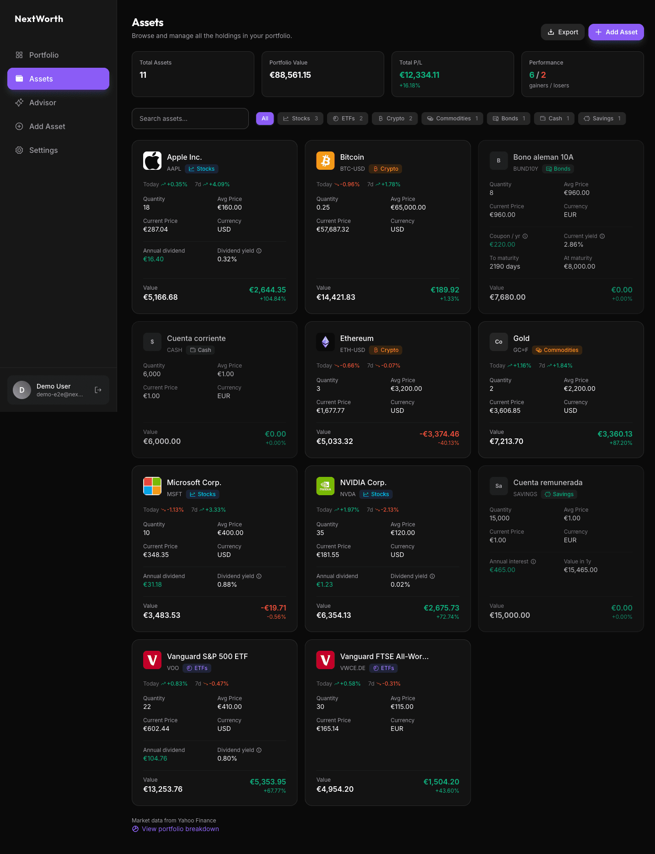This screenshot has width=655, height=854.
Task: Filter assets by Stocks
Action: coord(301,119)
